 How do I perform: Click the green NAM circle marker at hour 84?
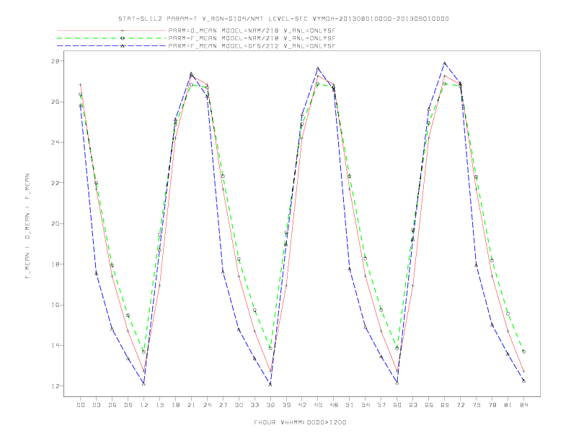click(523, 352)
